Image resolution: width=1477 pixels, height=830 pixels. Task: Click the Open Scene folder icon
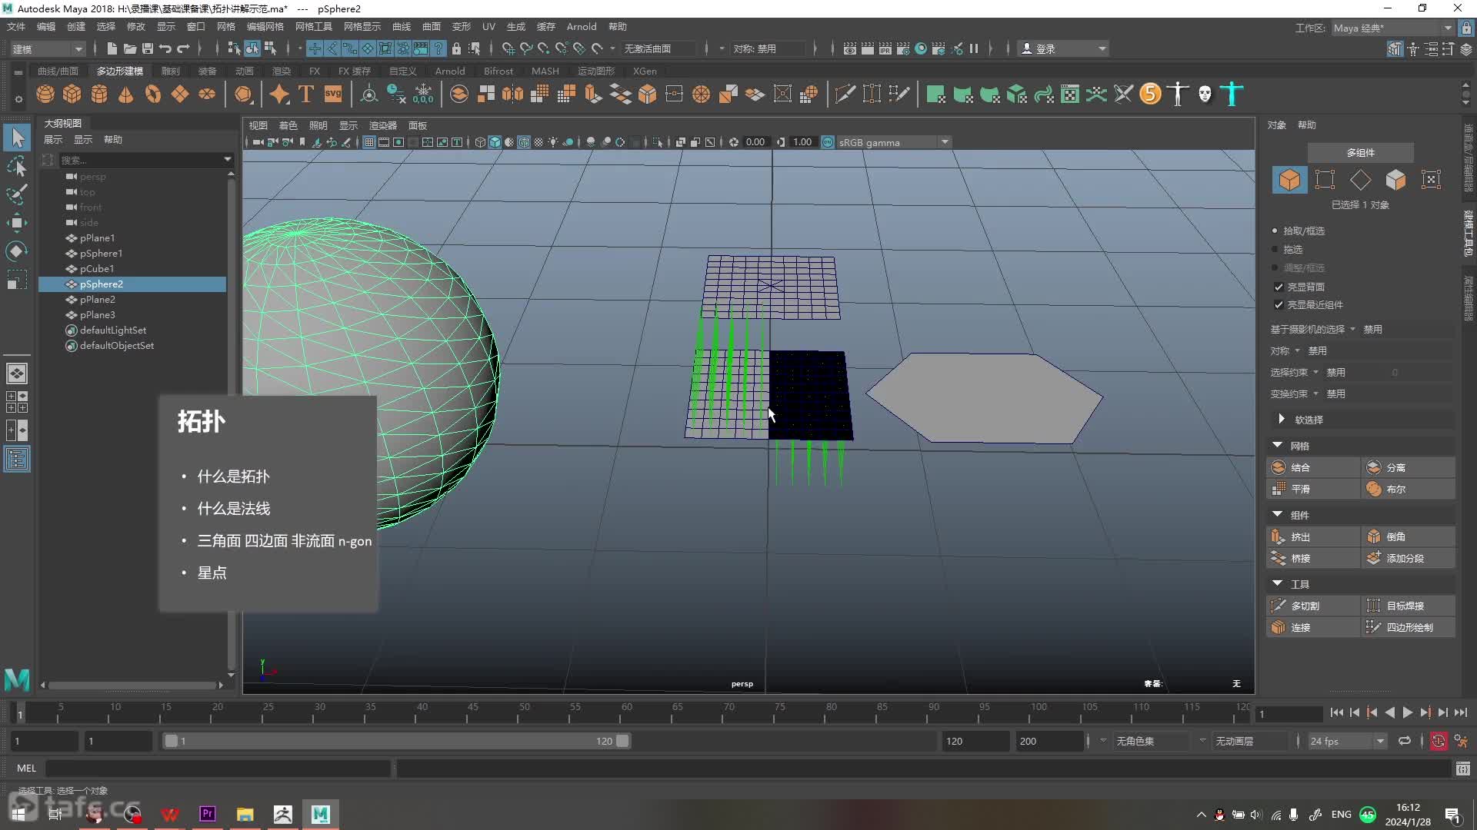(x=130, y=48)
